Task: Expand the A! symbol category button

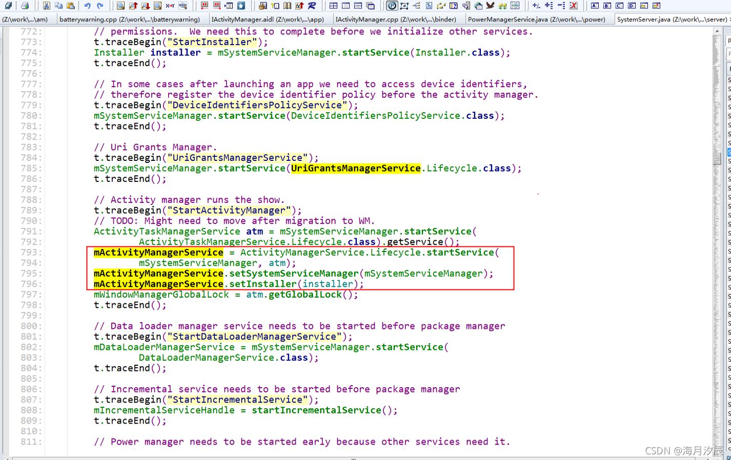Action: pyautogui.click(x=595, y=6)
